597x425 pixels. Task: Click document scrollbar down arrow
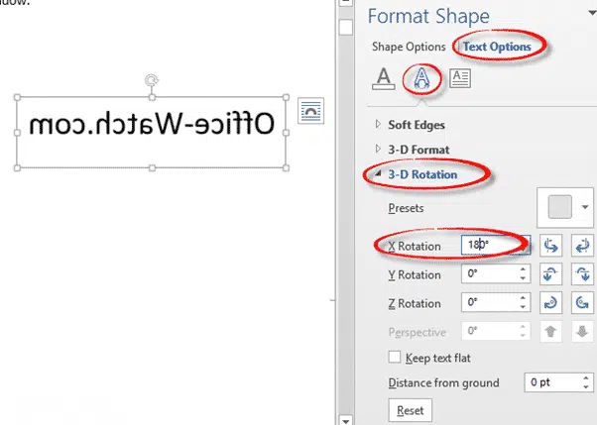point(346,420)
